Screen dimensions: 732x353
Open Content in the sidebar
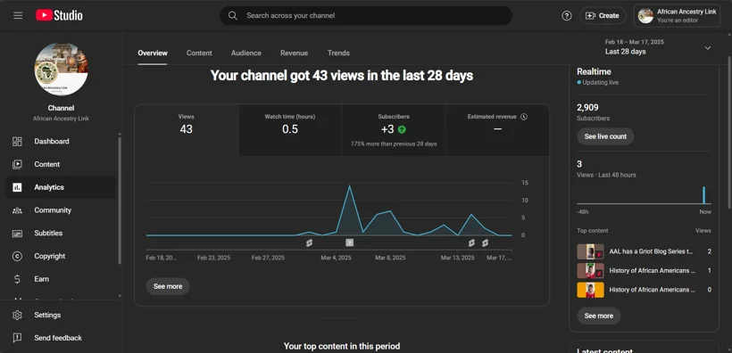(x=61, y=164)
